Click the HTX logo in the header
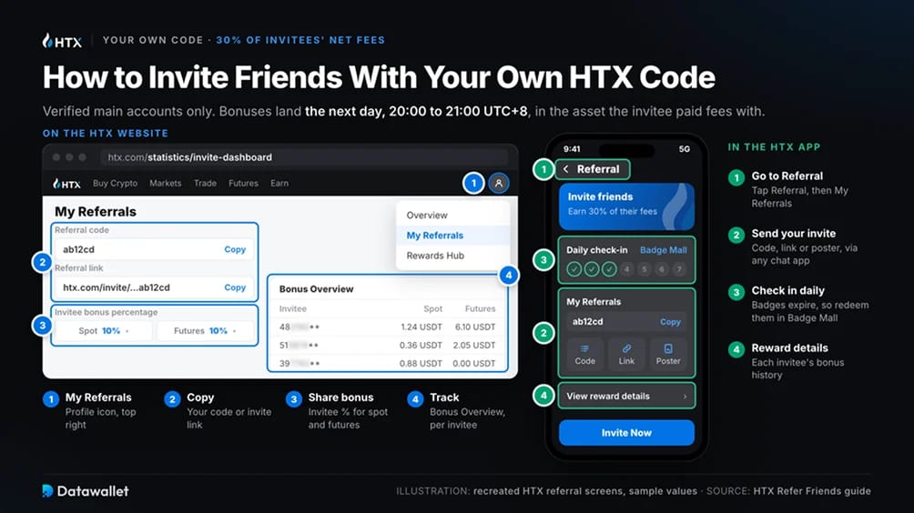 tap(62, 41)
